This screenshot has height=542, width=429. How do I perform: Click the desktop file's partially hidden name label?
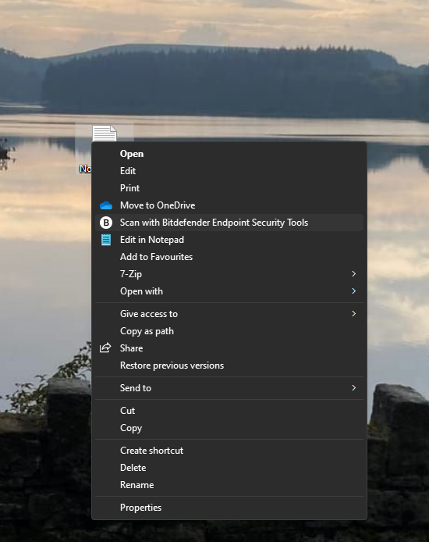pos(85,169)
